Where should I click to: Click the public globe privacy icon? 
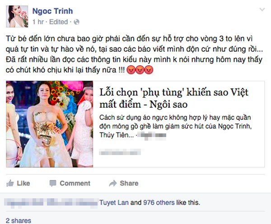click(x=76, y=22)
